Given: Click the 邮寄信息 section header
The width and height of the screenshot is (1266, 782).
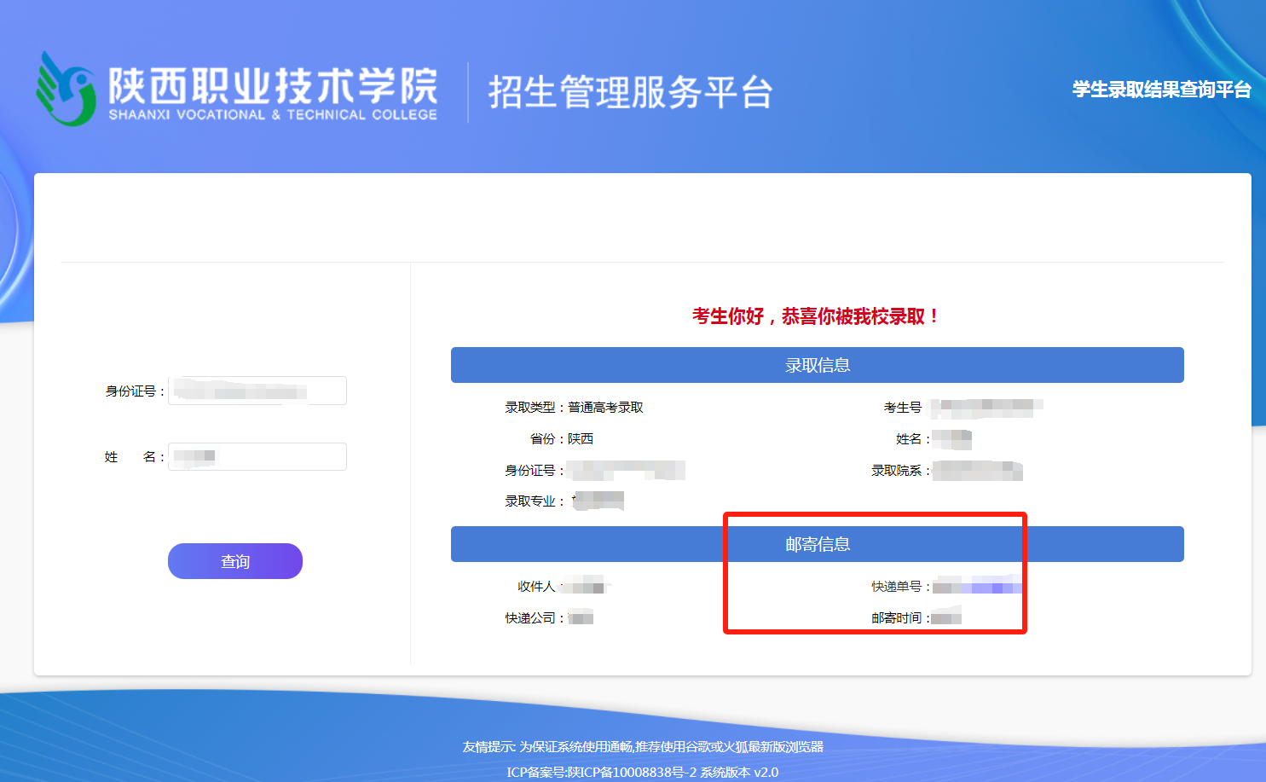Looking at the screenshot, I should pos(817,544).
